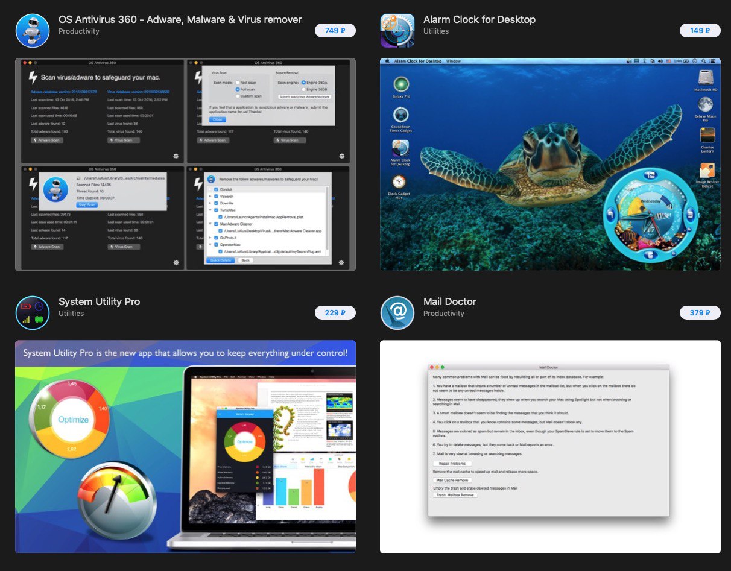Click the speedometer gauge in System Utility Pro banner
The height and width of the screenshot is (571, 731).
(116, 502)
